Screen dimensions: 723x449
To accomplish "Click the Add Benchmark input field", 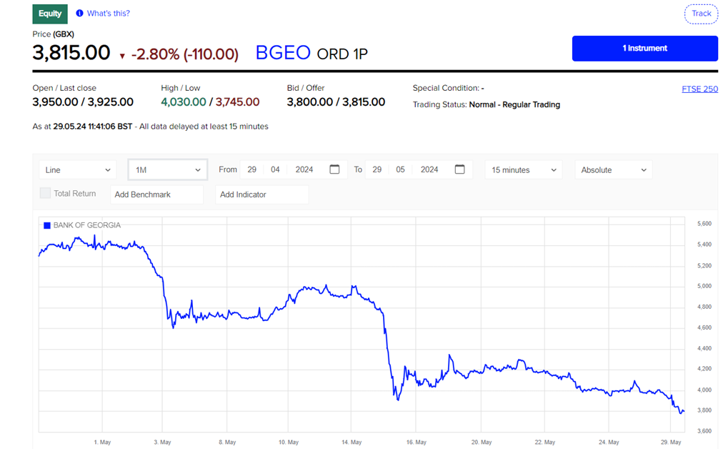I will 156,194.
